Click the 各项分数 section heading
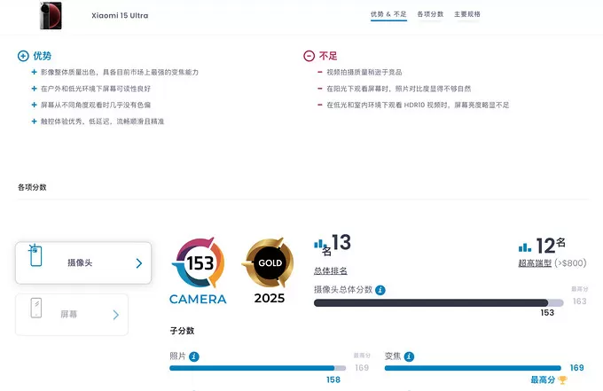The image size is (603, 391). tap(32, 187)
